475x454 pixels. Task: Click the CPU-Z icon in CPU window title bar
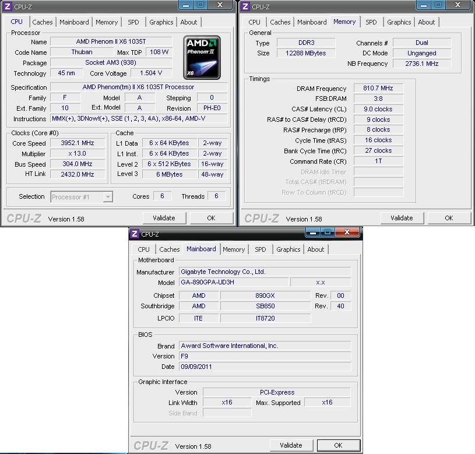click(8, 6)
